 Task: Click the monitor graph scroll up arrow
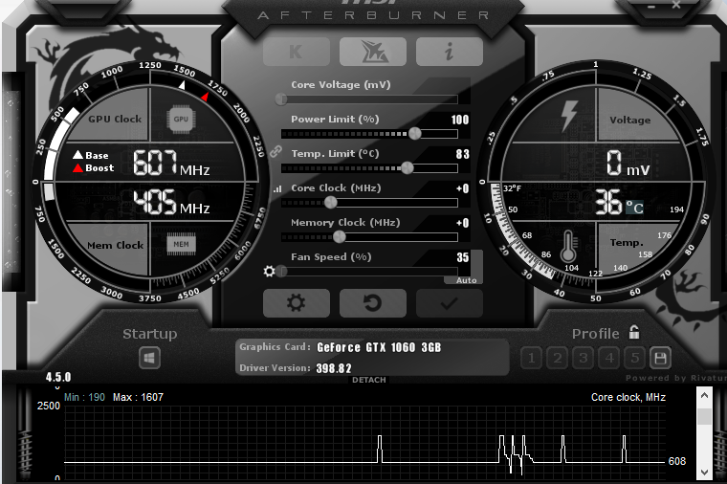(x=704, y=395)
